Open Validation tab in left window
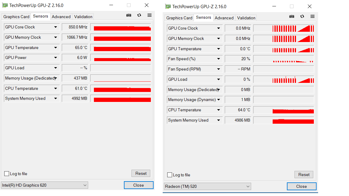349x196 pixels. [83, 17]
